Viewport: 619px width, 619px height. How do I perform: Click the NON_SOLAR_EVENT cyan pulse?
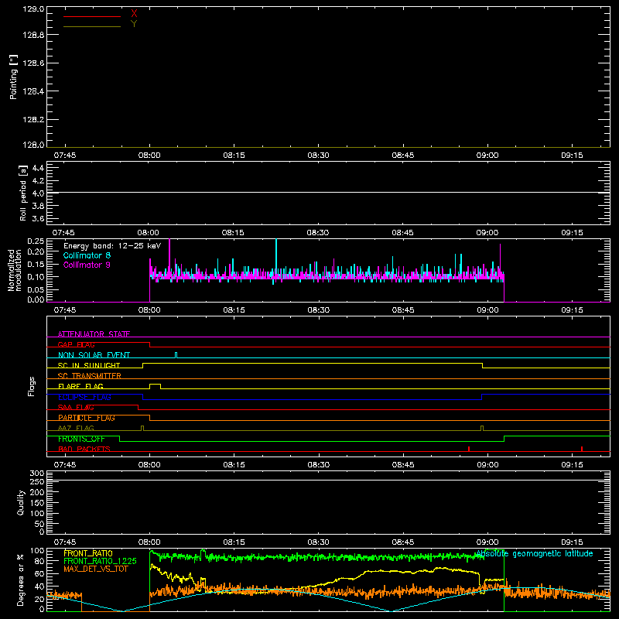176,355
